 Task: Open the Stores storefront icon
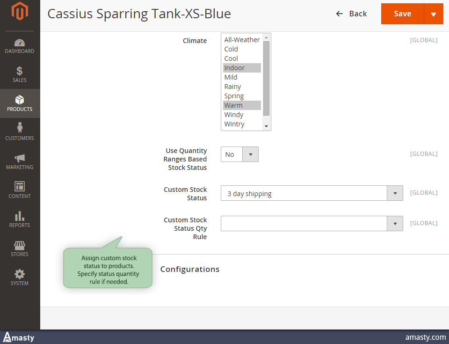click(x=20, y=245)
